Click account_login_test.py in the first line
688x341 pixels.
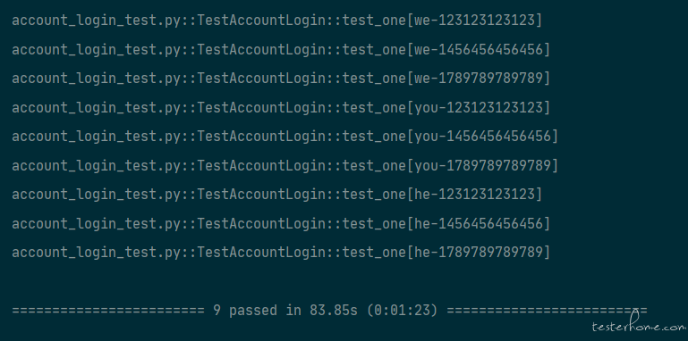[x=96, y=21]
